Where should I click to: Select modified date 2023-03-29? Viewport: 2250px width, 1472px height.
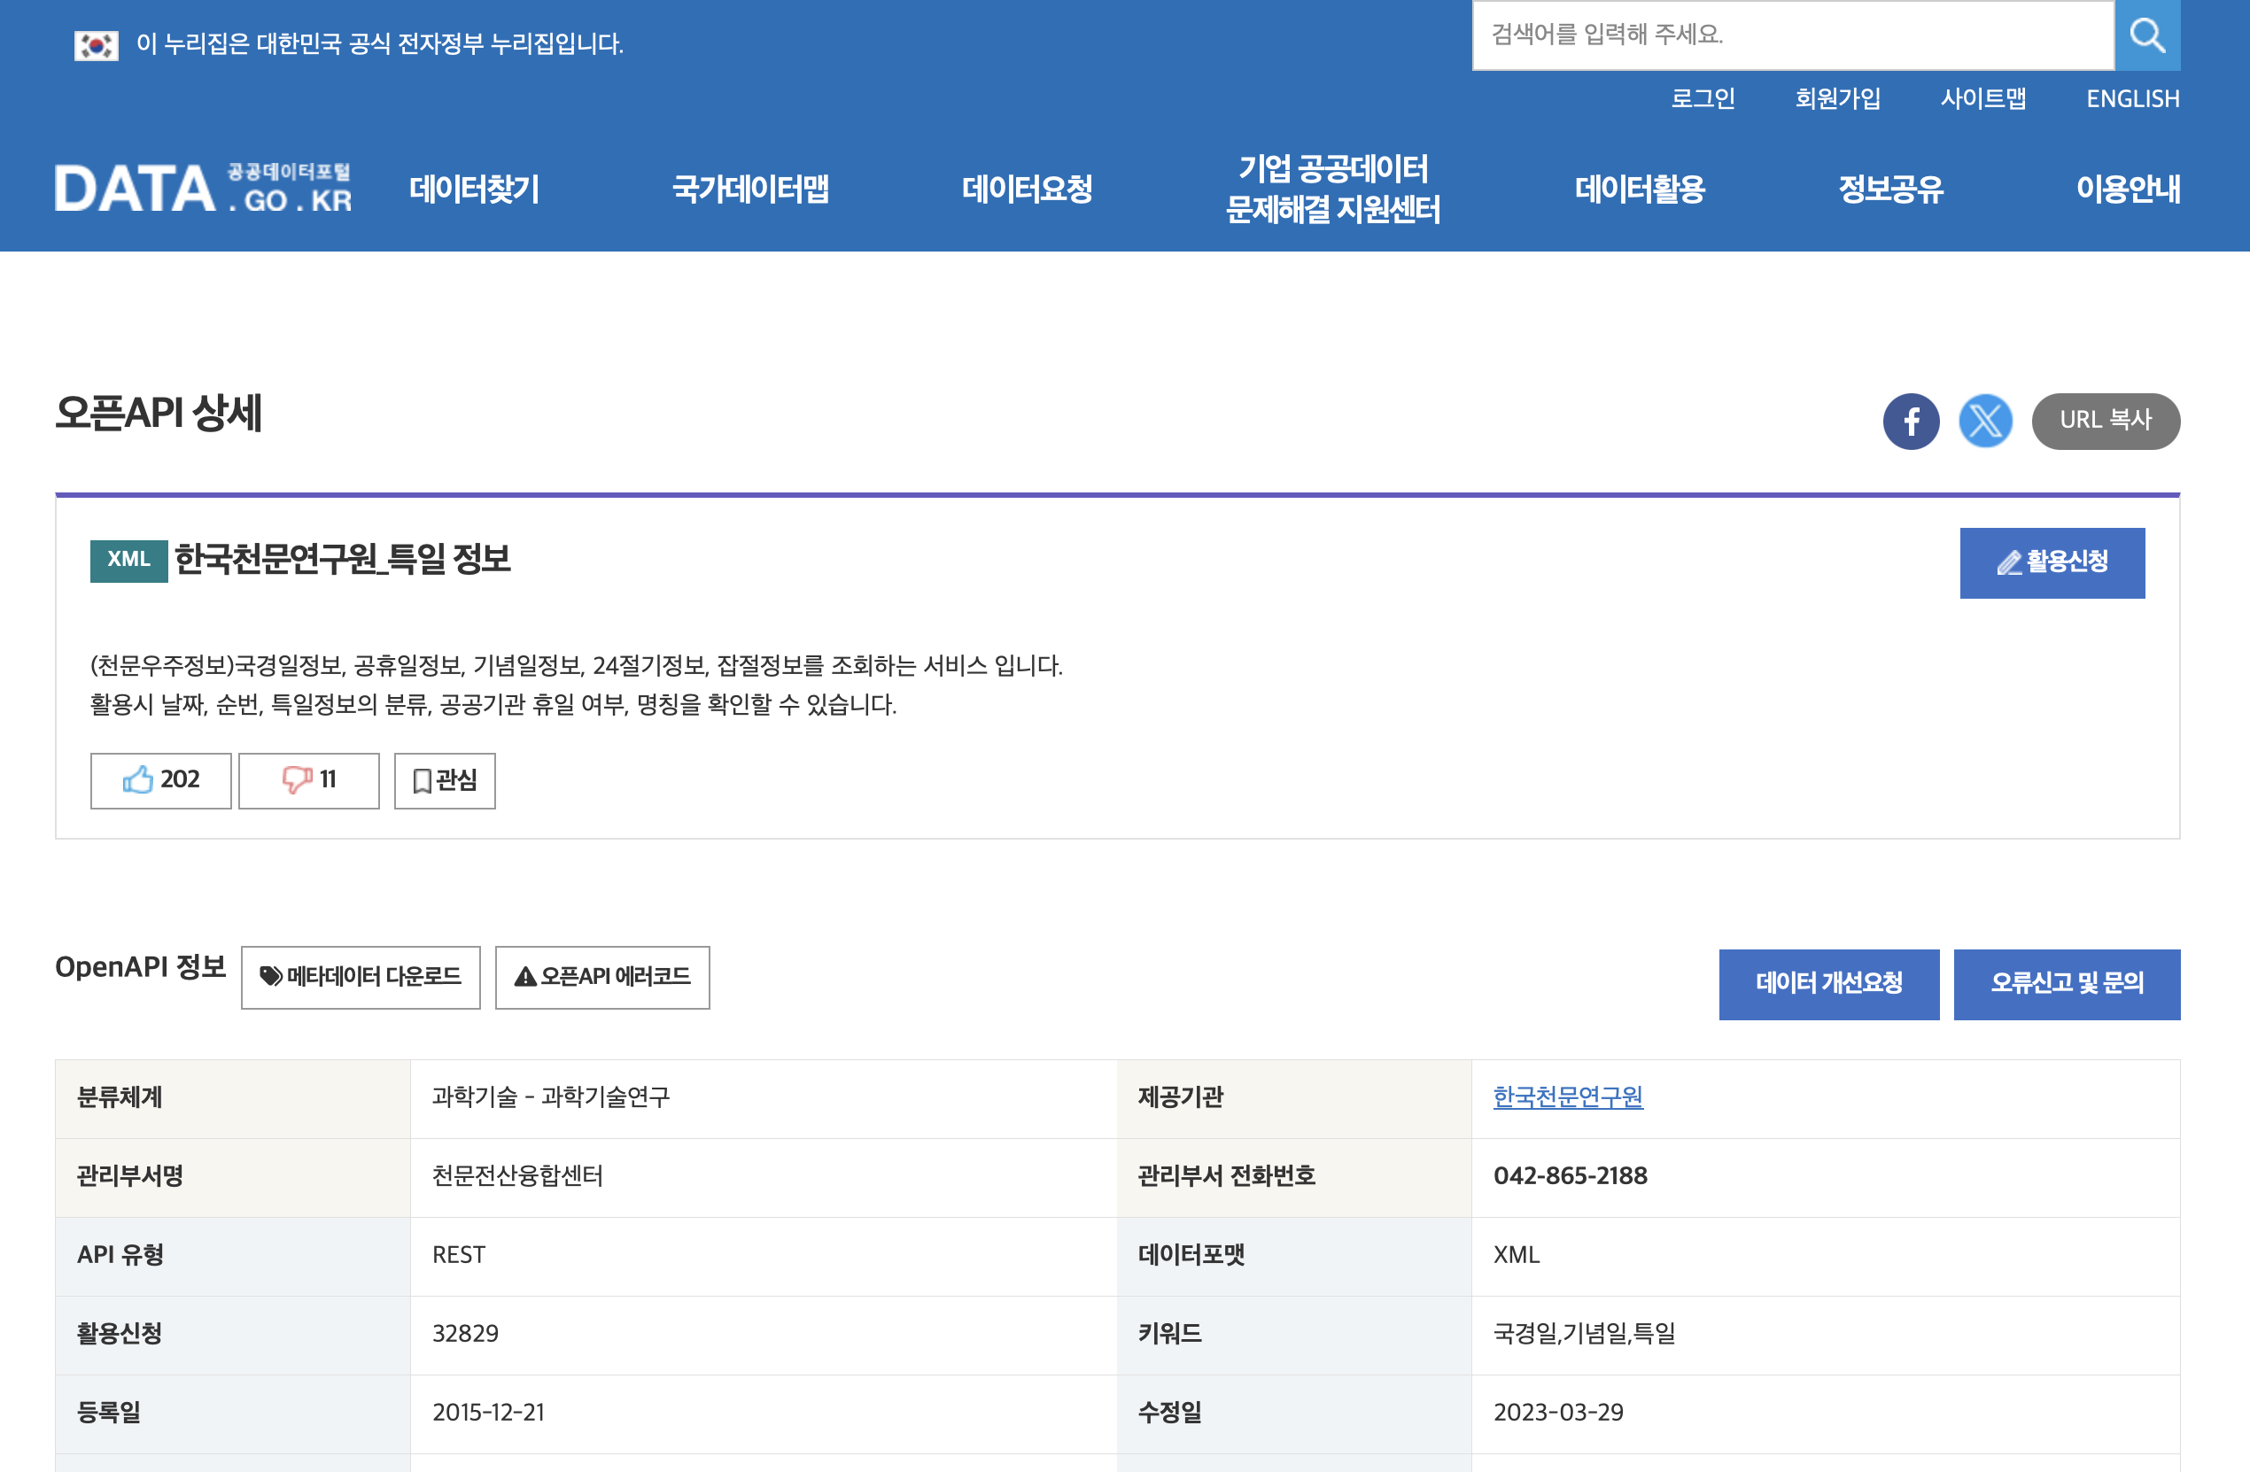click(1558, 1412)
